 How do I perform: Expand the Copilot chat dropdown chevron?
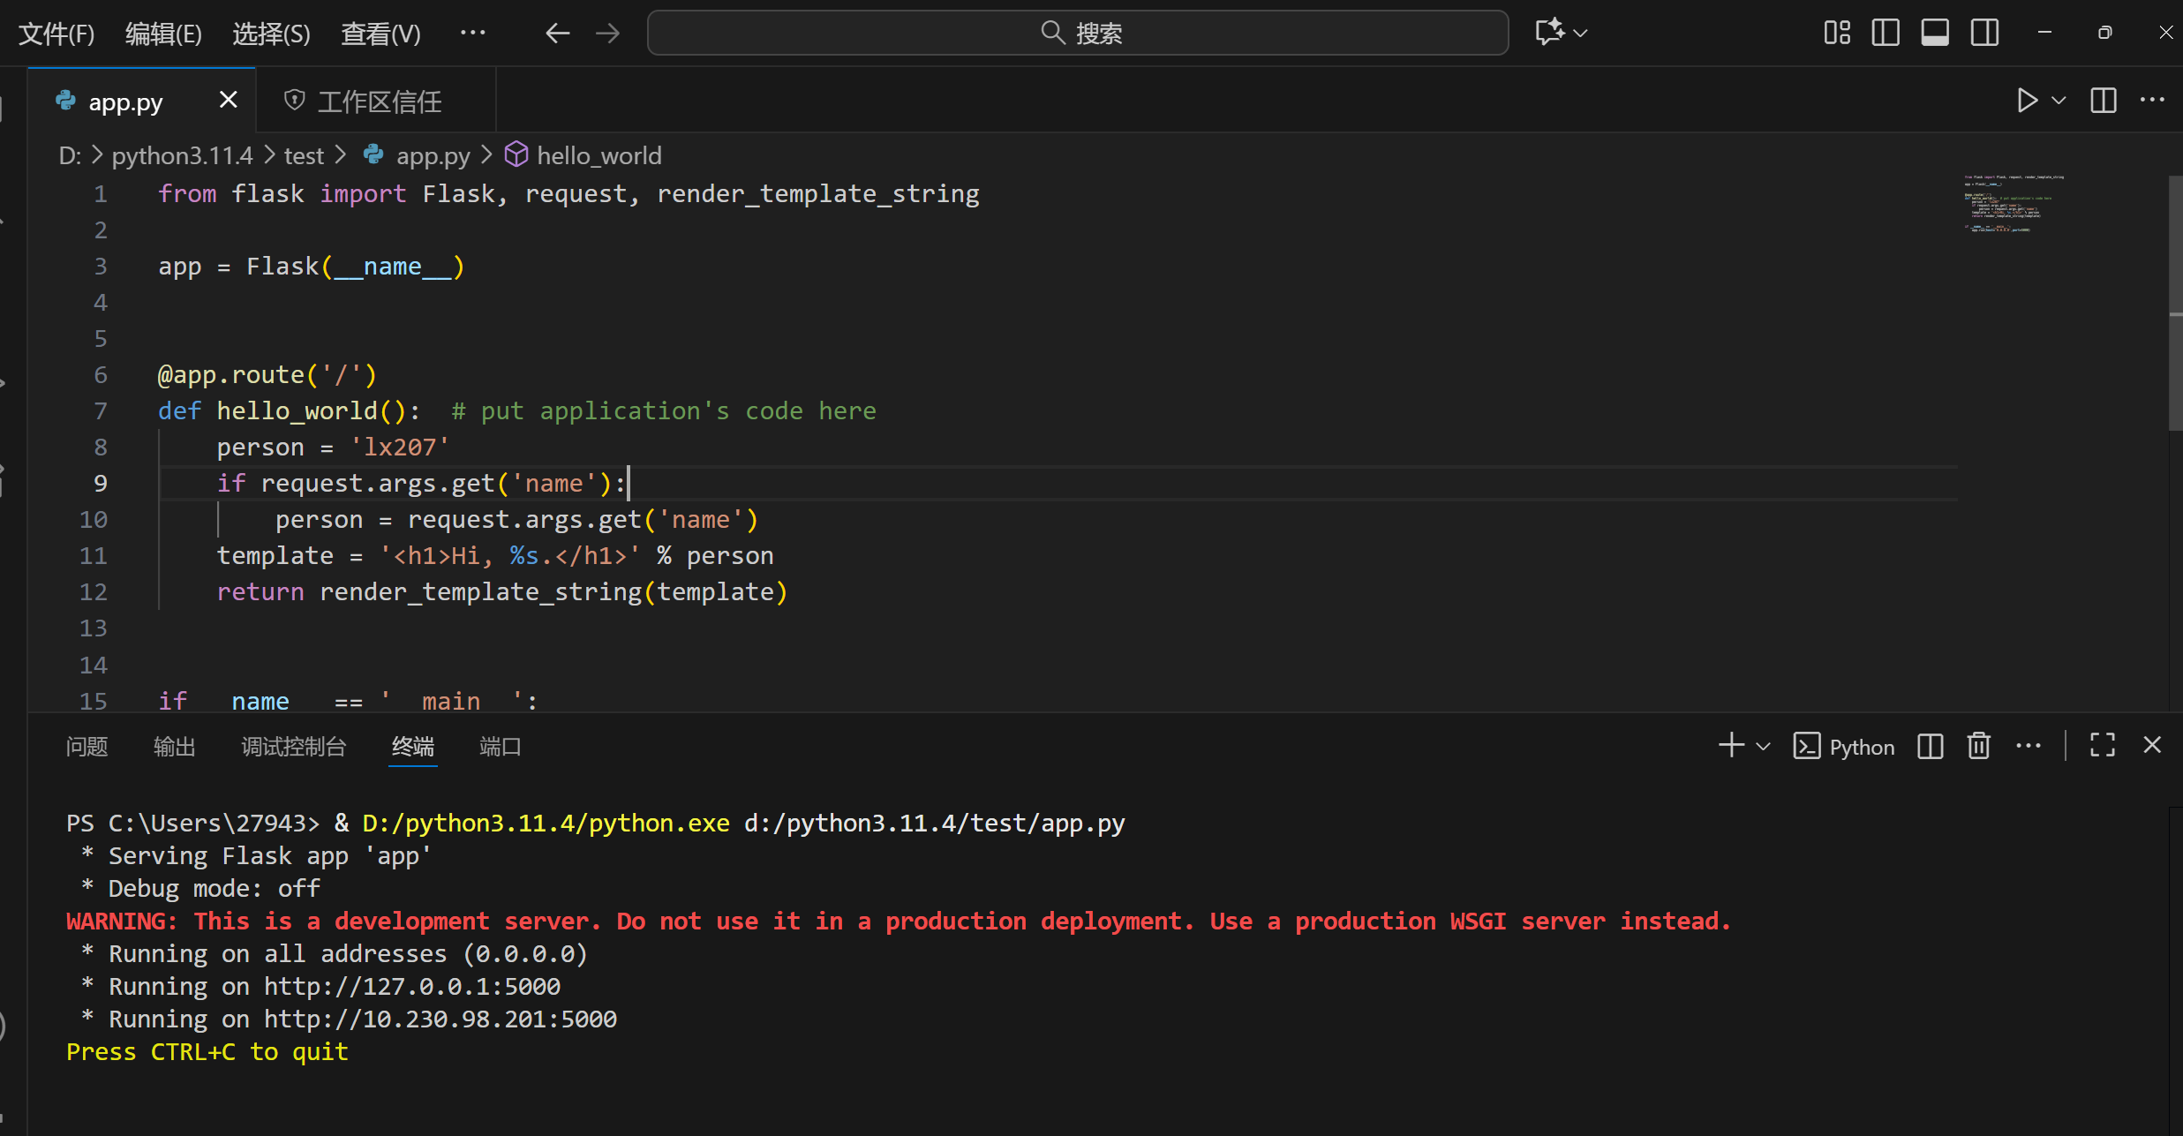click(1581, 34)
